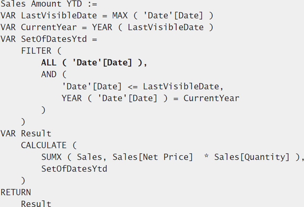Click the RETURN keyword
This screenshot has height=207, width=304.
coord(16,193)
